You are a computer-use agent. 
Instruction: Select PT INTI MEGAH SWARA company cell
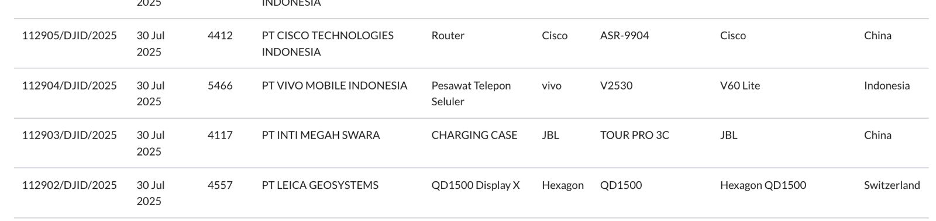(321, 135)
